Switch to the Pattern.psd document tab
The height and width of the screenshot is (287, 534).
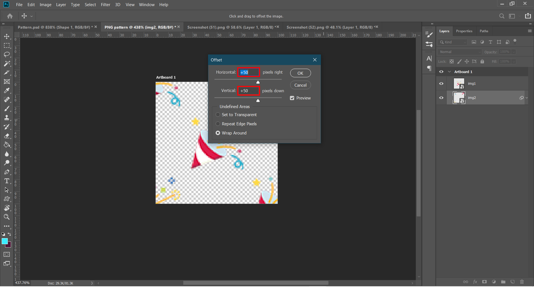point(55,27)
